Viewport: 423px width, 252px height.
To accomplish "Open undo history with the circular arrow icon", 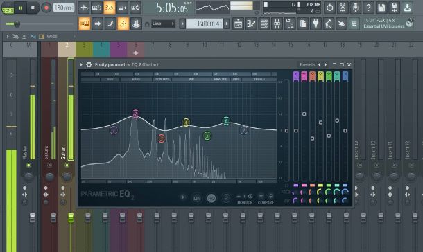I will click(x=329, y=8).
